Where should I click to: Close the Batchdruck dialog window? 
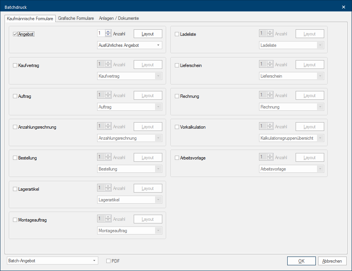(344, 7)
